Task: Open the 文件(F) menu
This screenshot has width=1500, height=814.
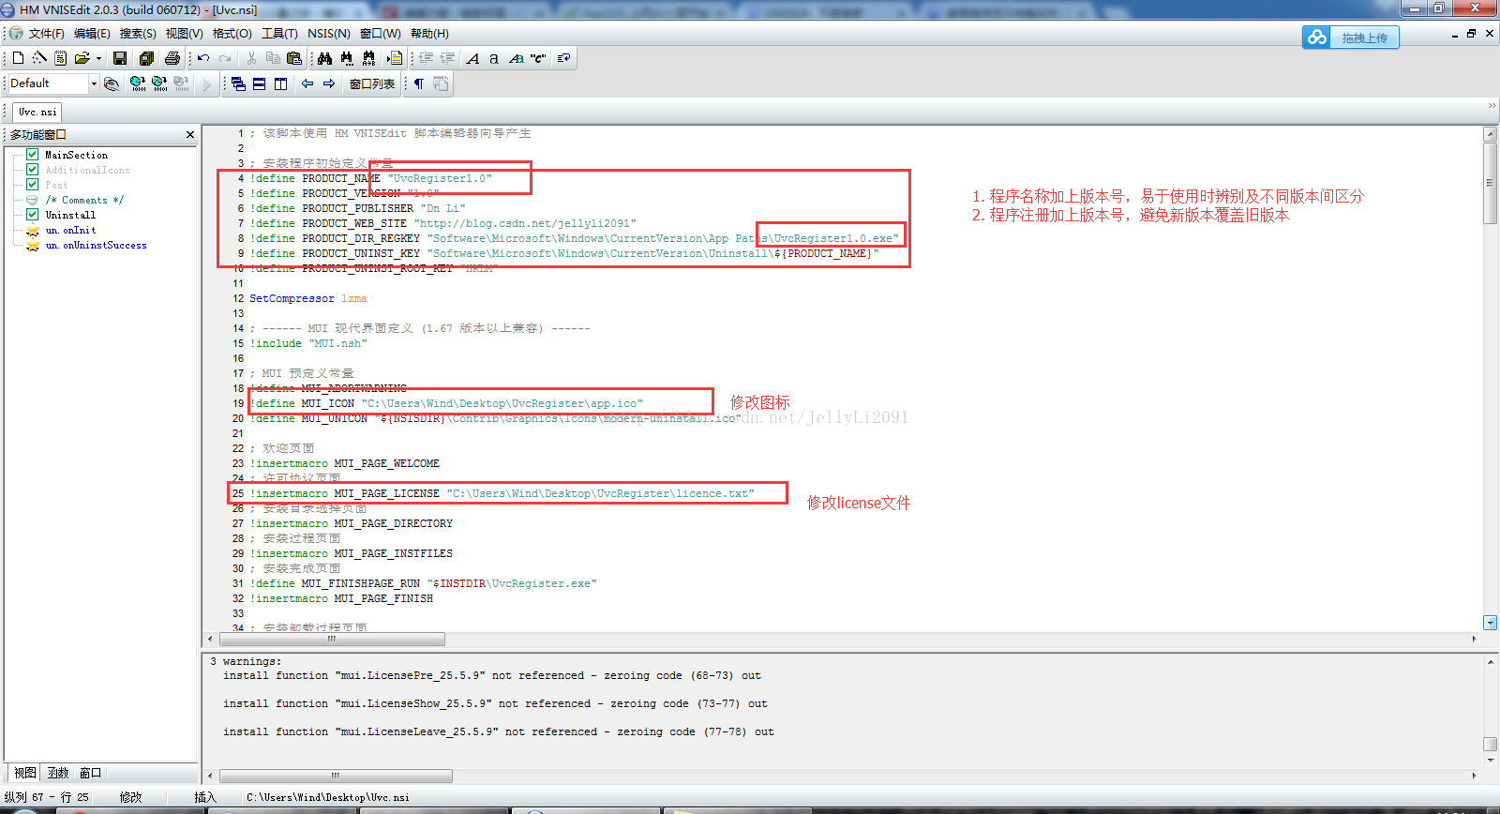Action: [x=46, y=34]
